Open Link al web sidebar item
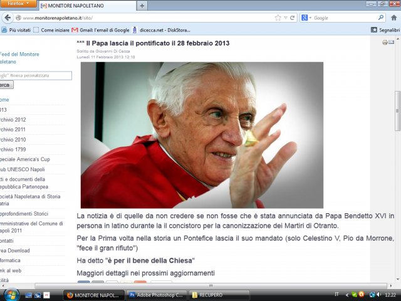The height and width of the screenshot is (301, 401). click(11, 270)
